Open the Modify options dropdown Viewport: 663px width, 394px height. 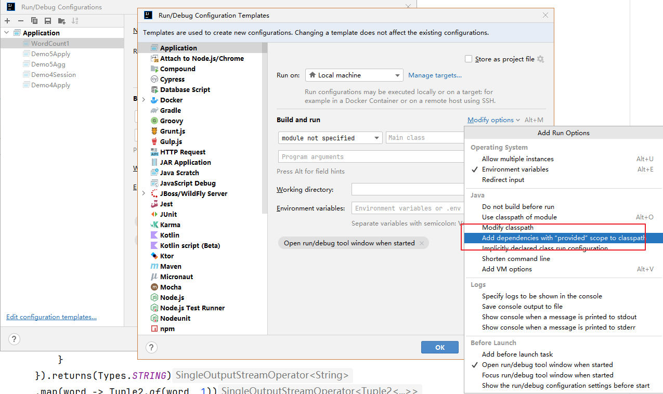click(493, 120)
